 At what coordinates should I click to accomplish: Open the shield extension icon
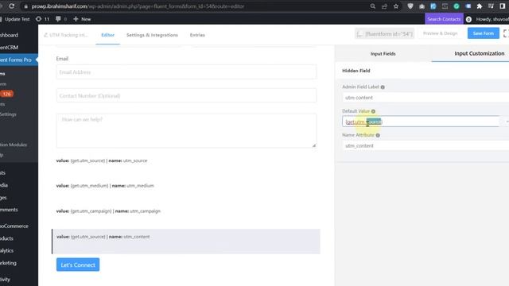tap(410, 6)
